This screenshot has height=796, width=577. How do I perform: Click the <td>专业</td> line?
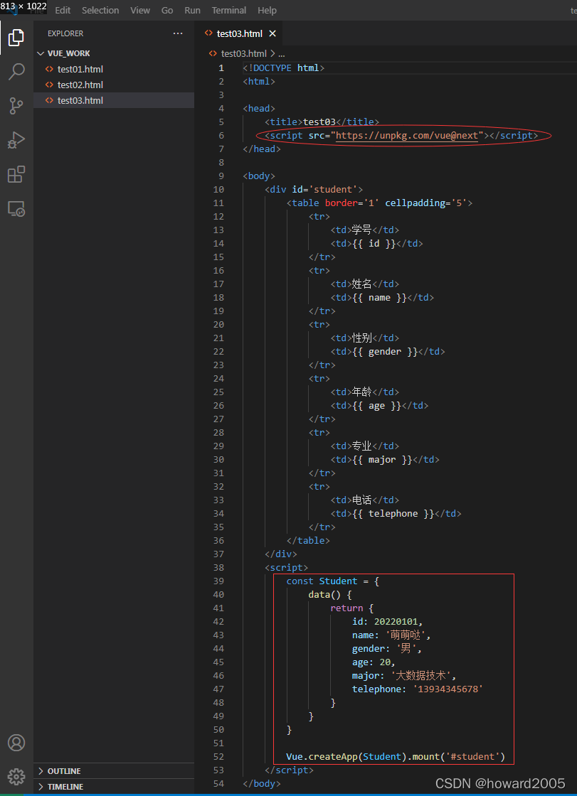[x=365, y=446]
